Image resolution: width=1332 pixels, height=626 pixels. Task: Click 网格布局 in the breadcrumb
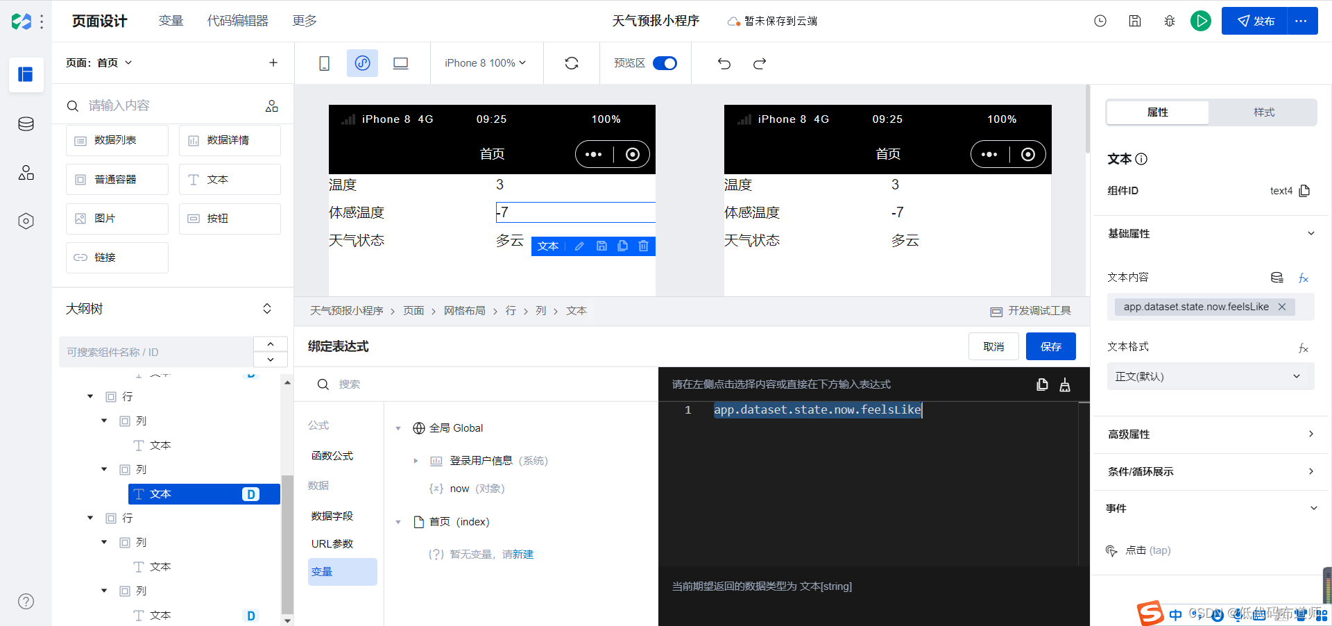point(465,311)
